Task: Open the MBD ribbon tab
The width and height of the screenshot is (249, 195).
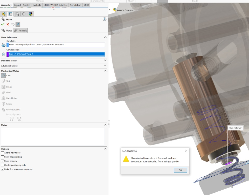Action: (x=86, y=5)
